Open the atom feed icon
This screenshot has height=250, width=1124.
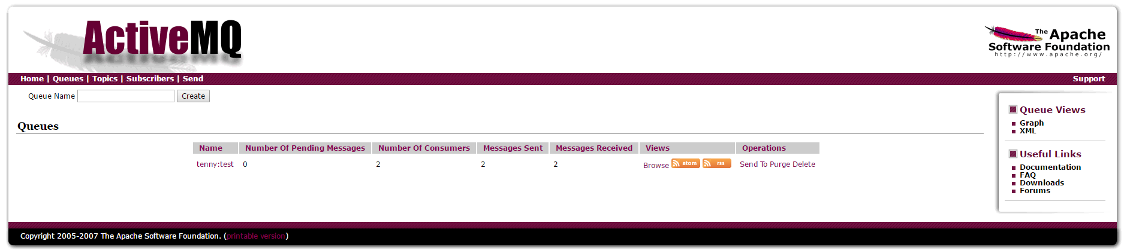tap(685, 163)
